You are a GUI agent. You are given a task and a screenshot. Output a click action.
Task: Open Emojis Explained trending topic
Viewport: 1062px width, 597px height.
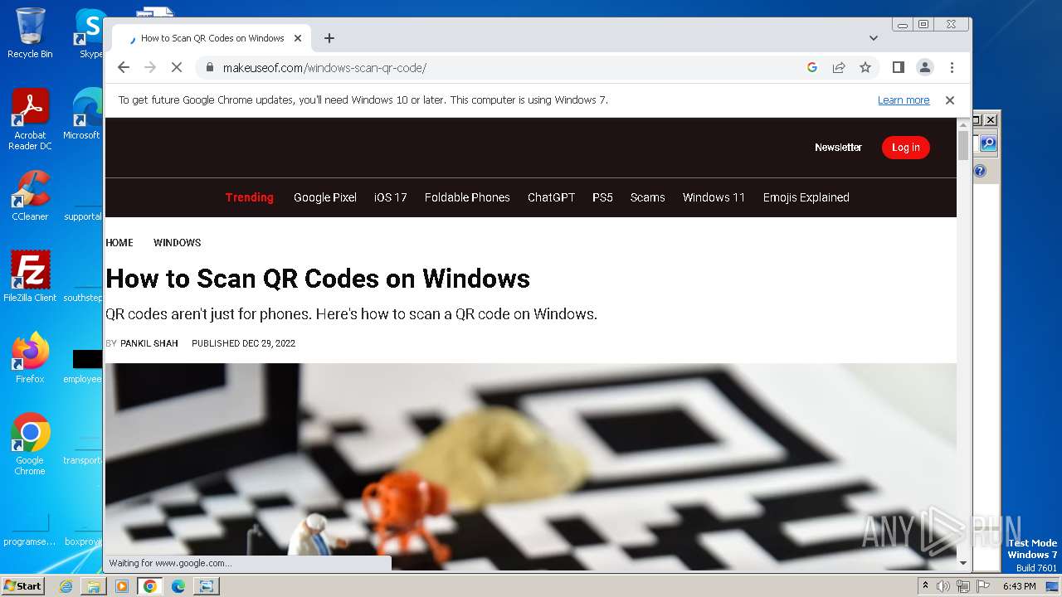pos(806,197)
